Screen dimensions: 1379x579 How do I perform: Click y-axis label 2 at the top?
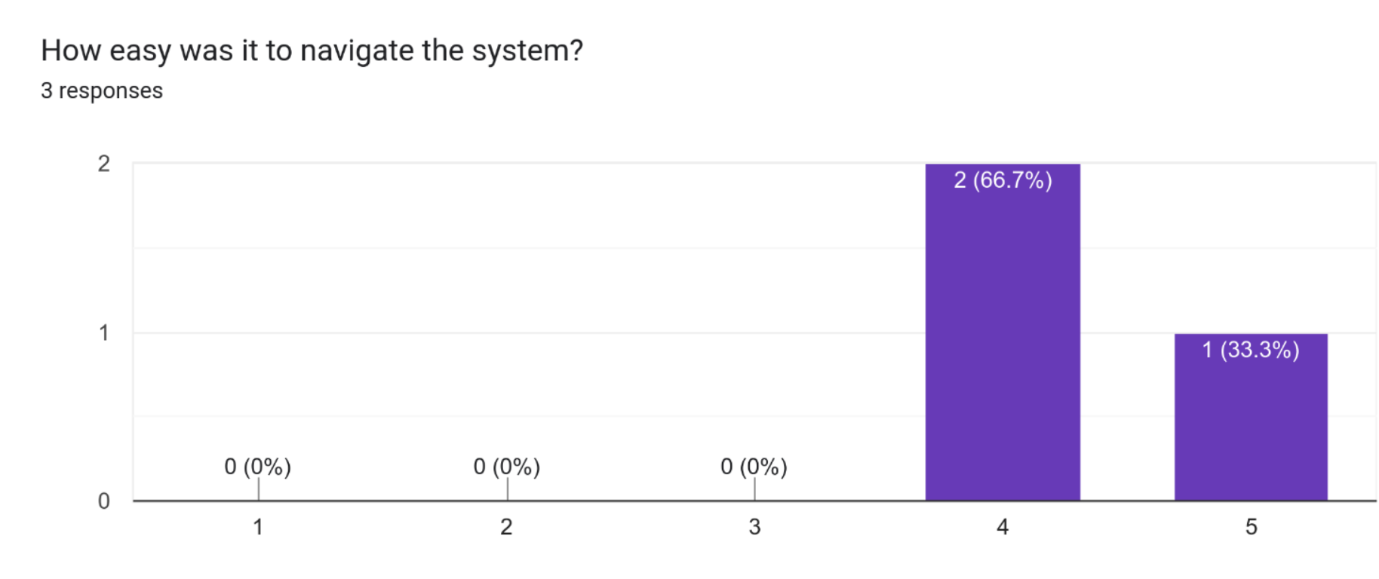click(x=104, y=164)
